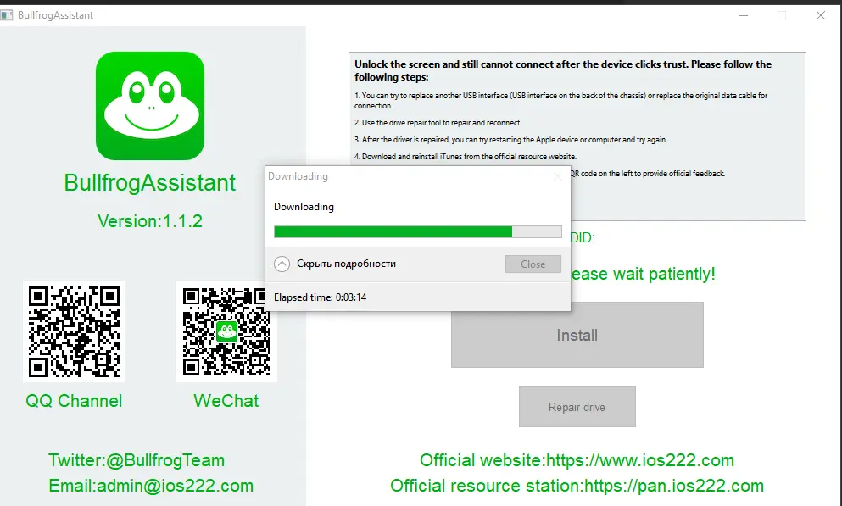Click the 'Downloading' status label above progress bar
The width and height of the screenshot is (842, 506).
[x=304, y=207]
